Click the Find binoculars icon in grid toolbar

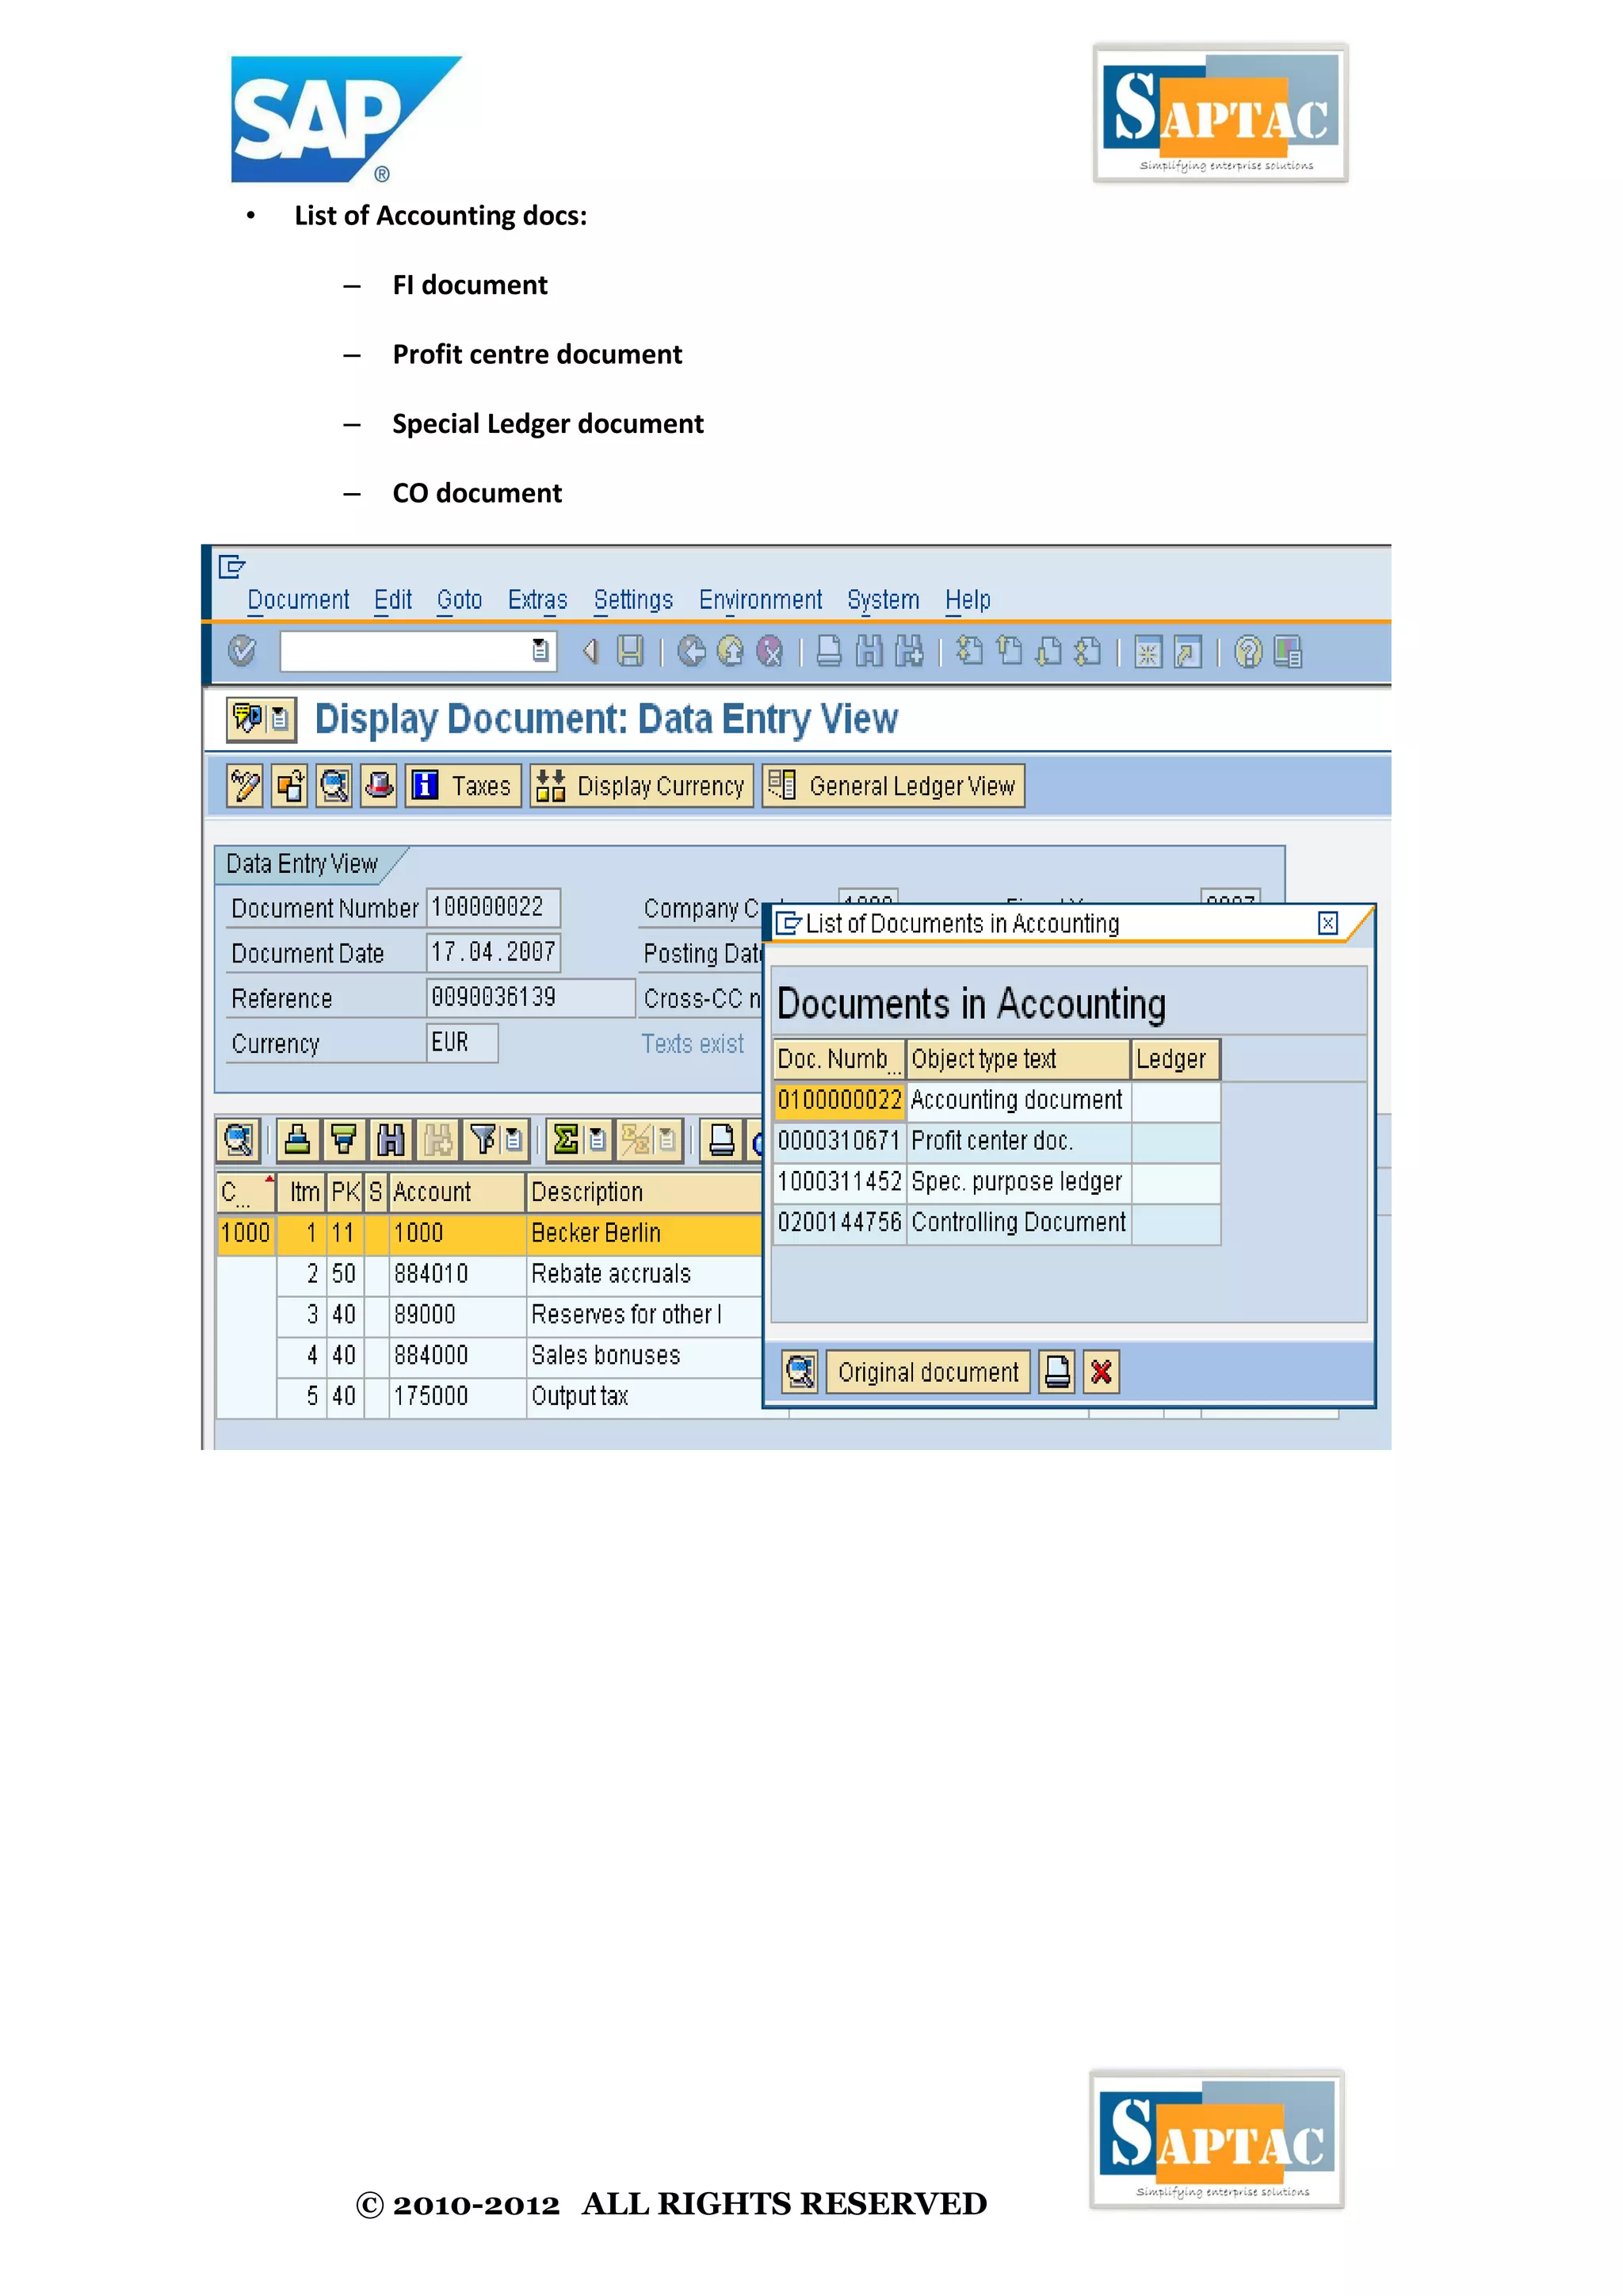(x=391, y=1140)
